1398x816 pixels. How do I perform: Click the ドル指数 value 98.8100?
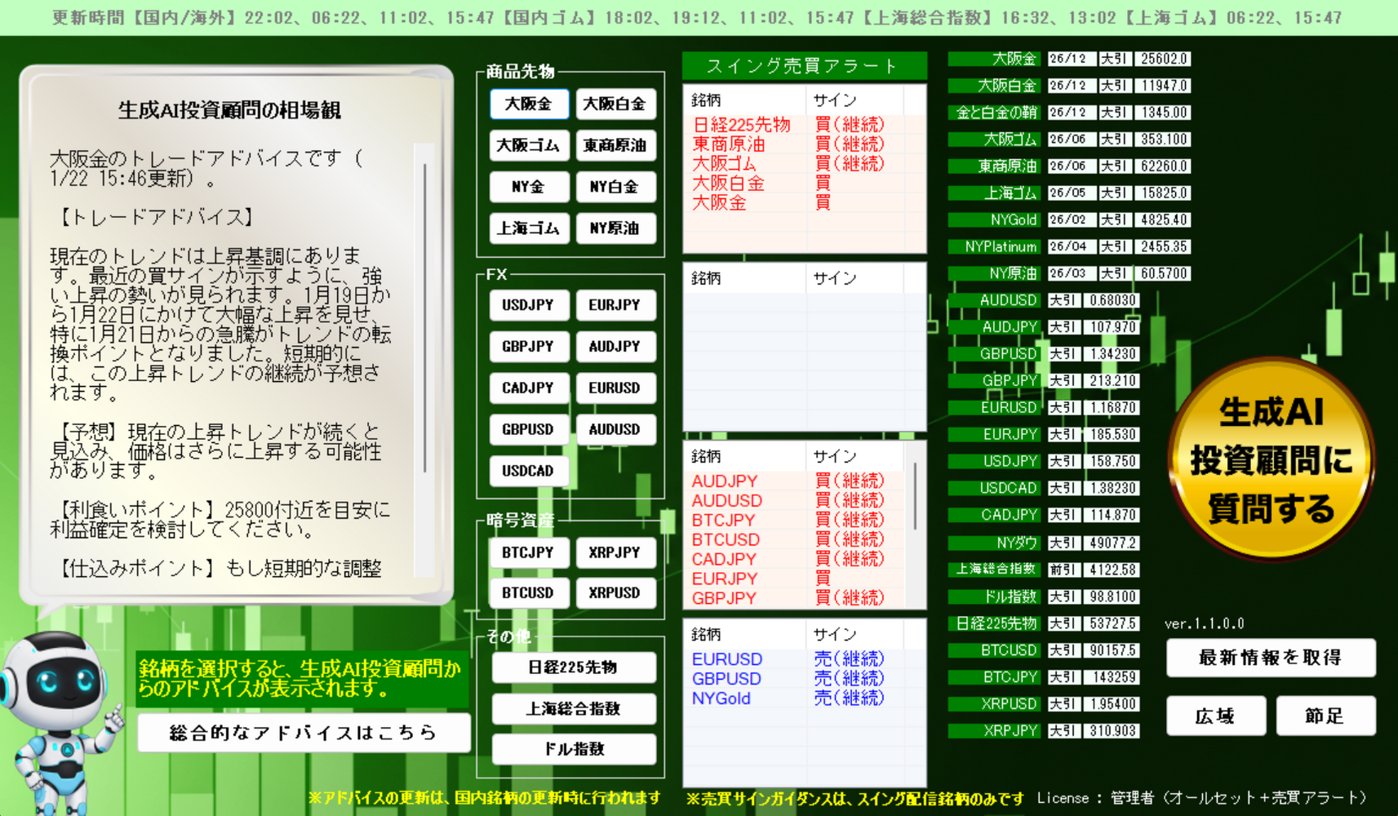(1112, 596)
